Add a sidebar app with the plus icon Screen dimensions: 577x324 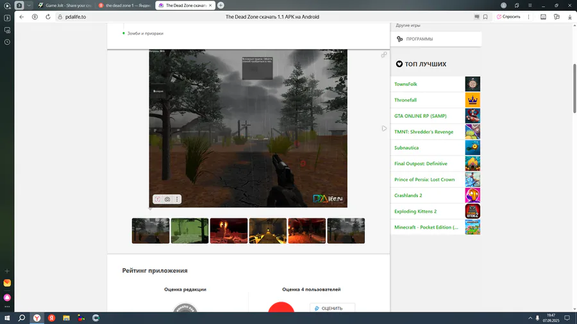point(7,271)
